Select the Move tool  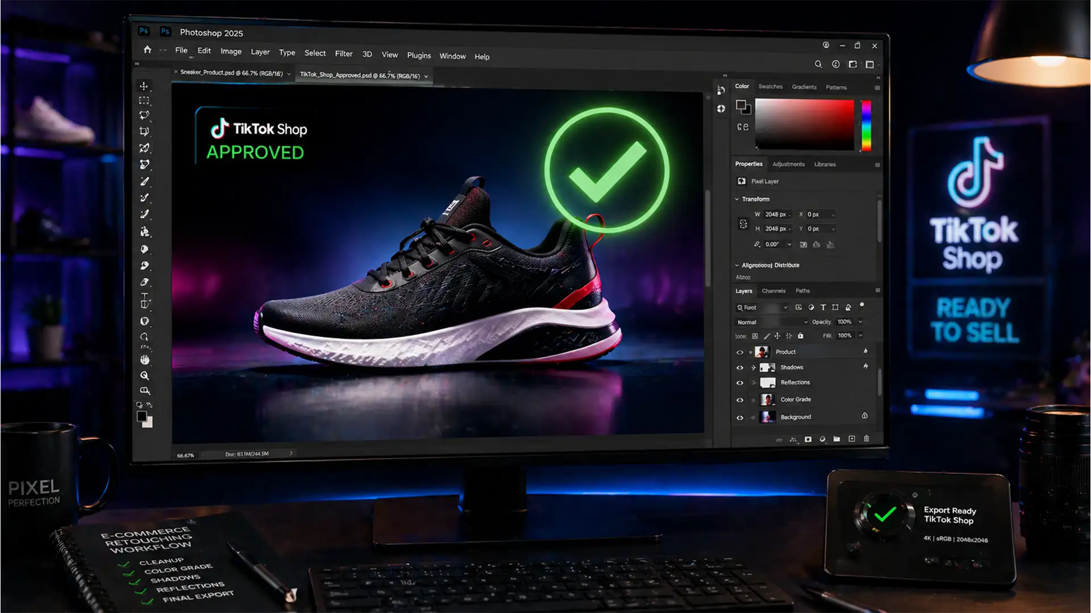(143, 87)
